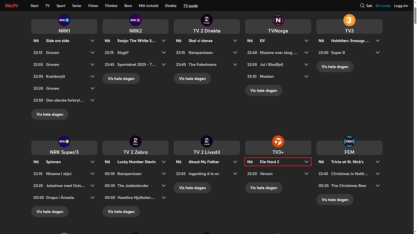Show whole day for NRK2
Screen dimensions: 417x234
point(121,78)
